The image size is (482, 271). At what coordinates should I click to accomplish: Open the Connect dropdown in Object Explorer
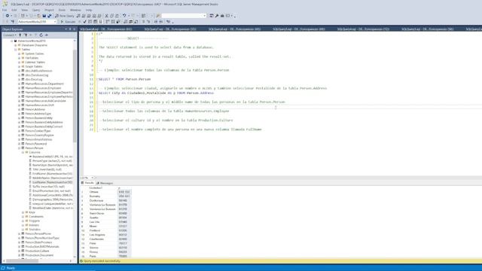click(x=10, y=35)
